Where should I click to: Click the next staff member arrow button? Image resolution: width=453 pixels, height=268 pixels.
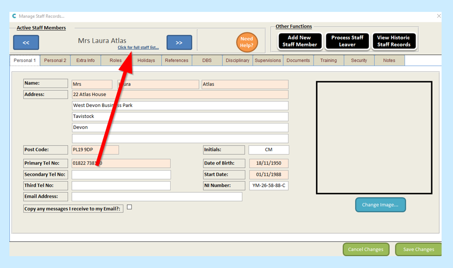[x=179, y=43]
